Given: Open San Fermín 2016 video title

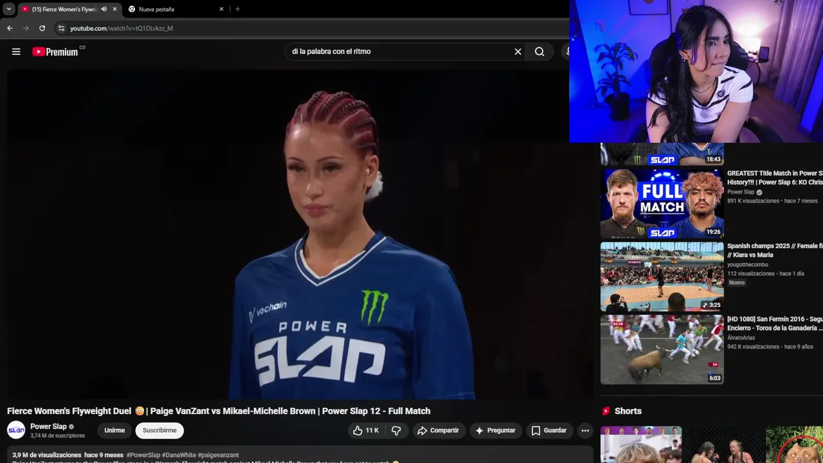Looking at the screenshot, I should (x=775, y=323).
